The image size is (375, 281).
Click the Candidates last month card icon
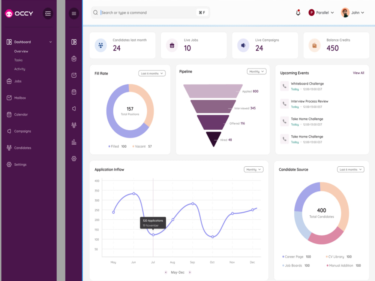click(100, 45)
